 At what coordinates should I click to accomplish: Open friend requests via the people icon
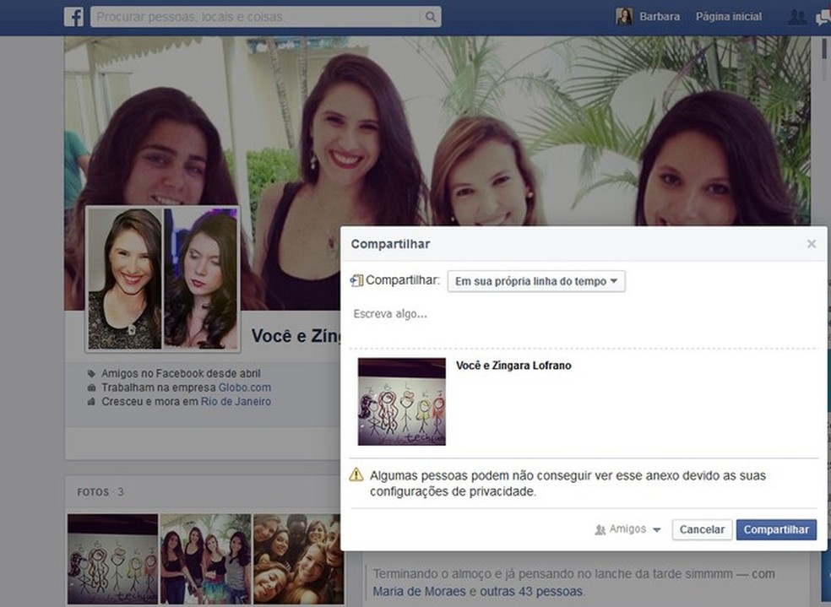795,16
